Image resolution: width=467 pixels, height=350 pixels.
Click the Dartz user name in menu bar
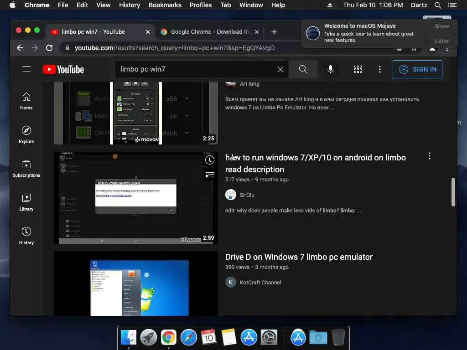(419, 5)
